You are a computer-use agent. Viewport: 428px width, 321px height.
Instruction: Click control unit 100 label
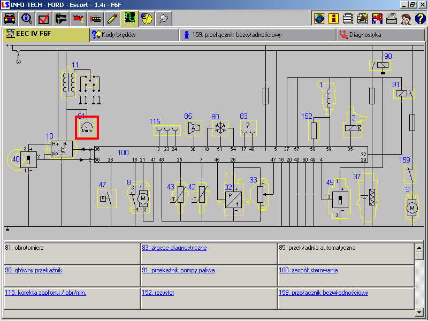click(123, 152)
